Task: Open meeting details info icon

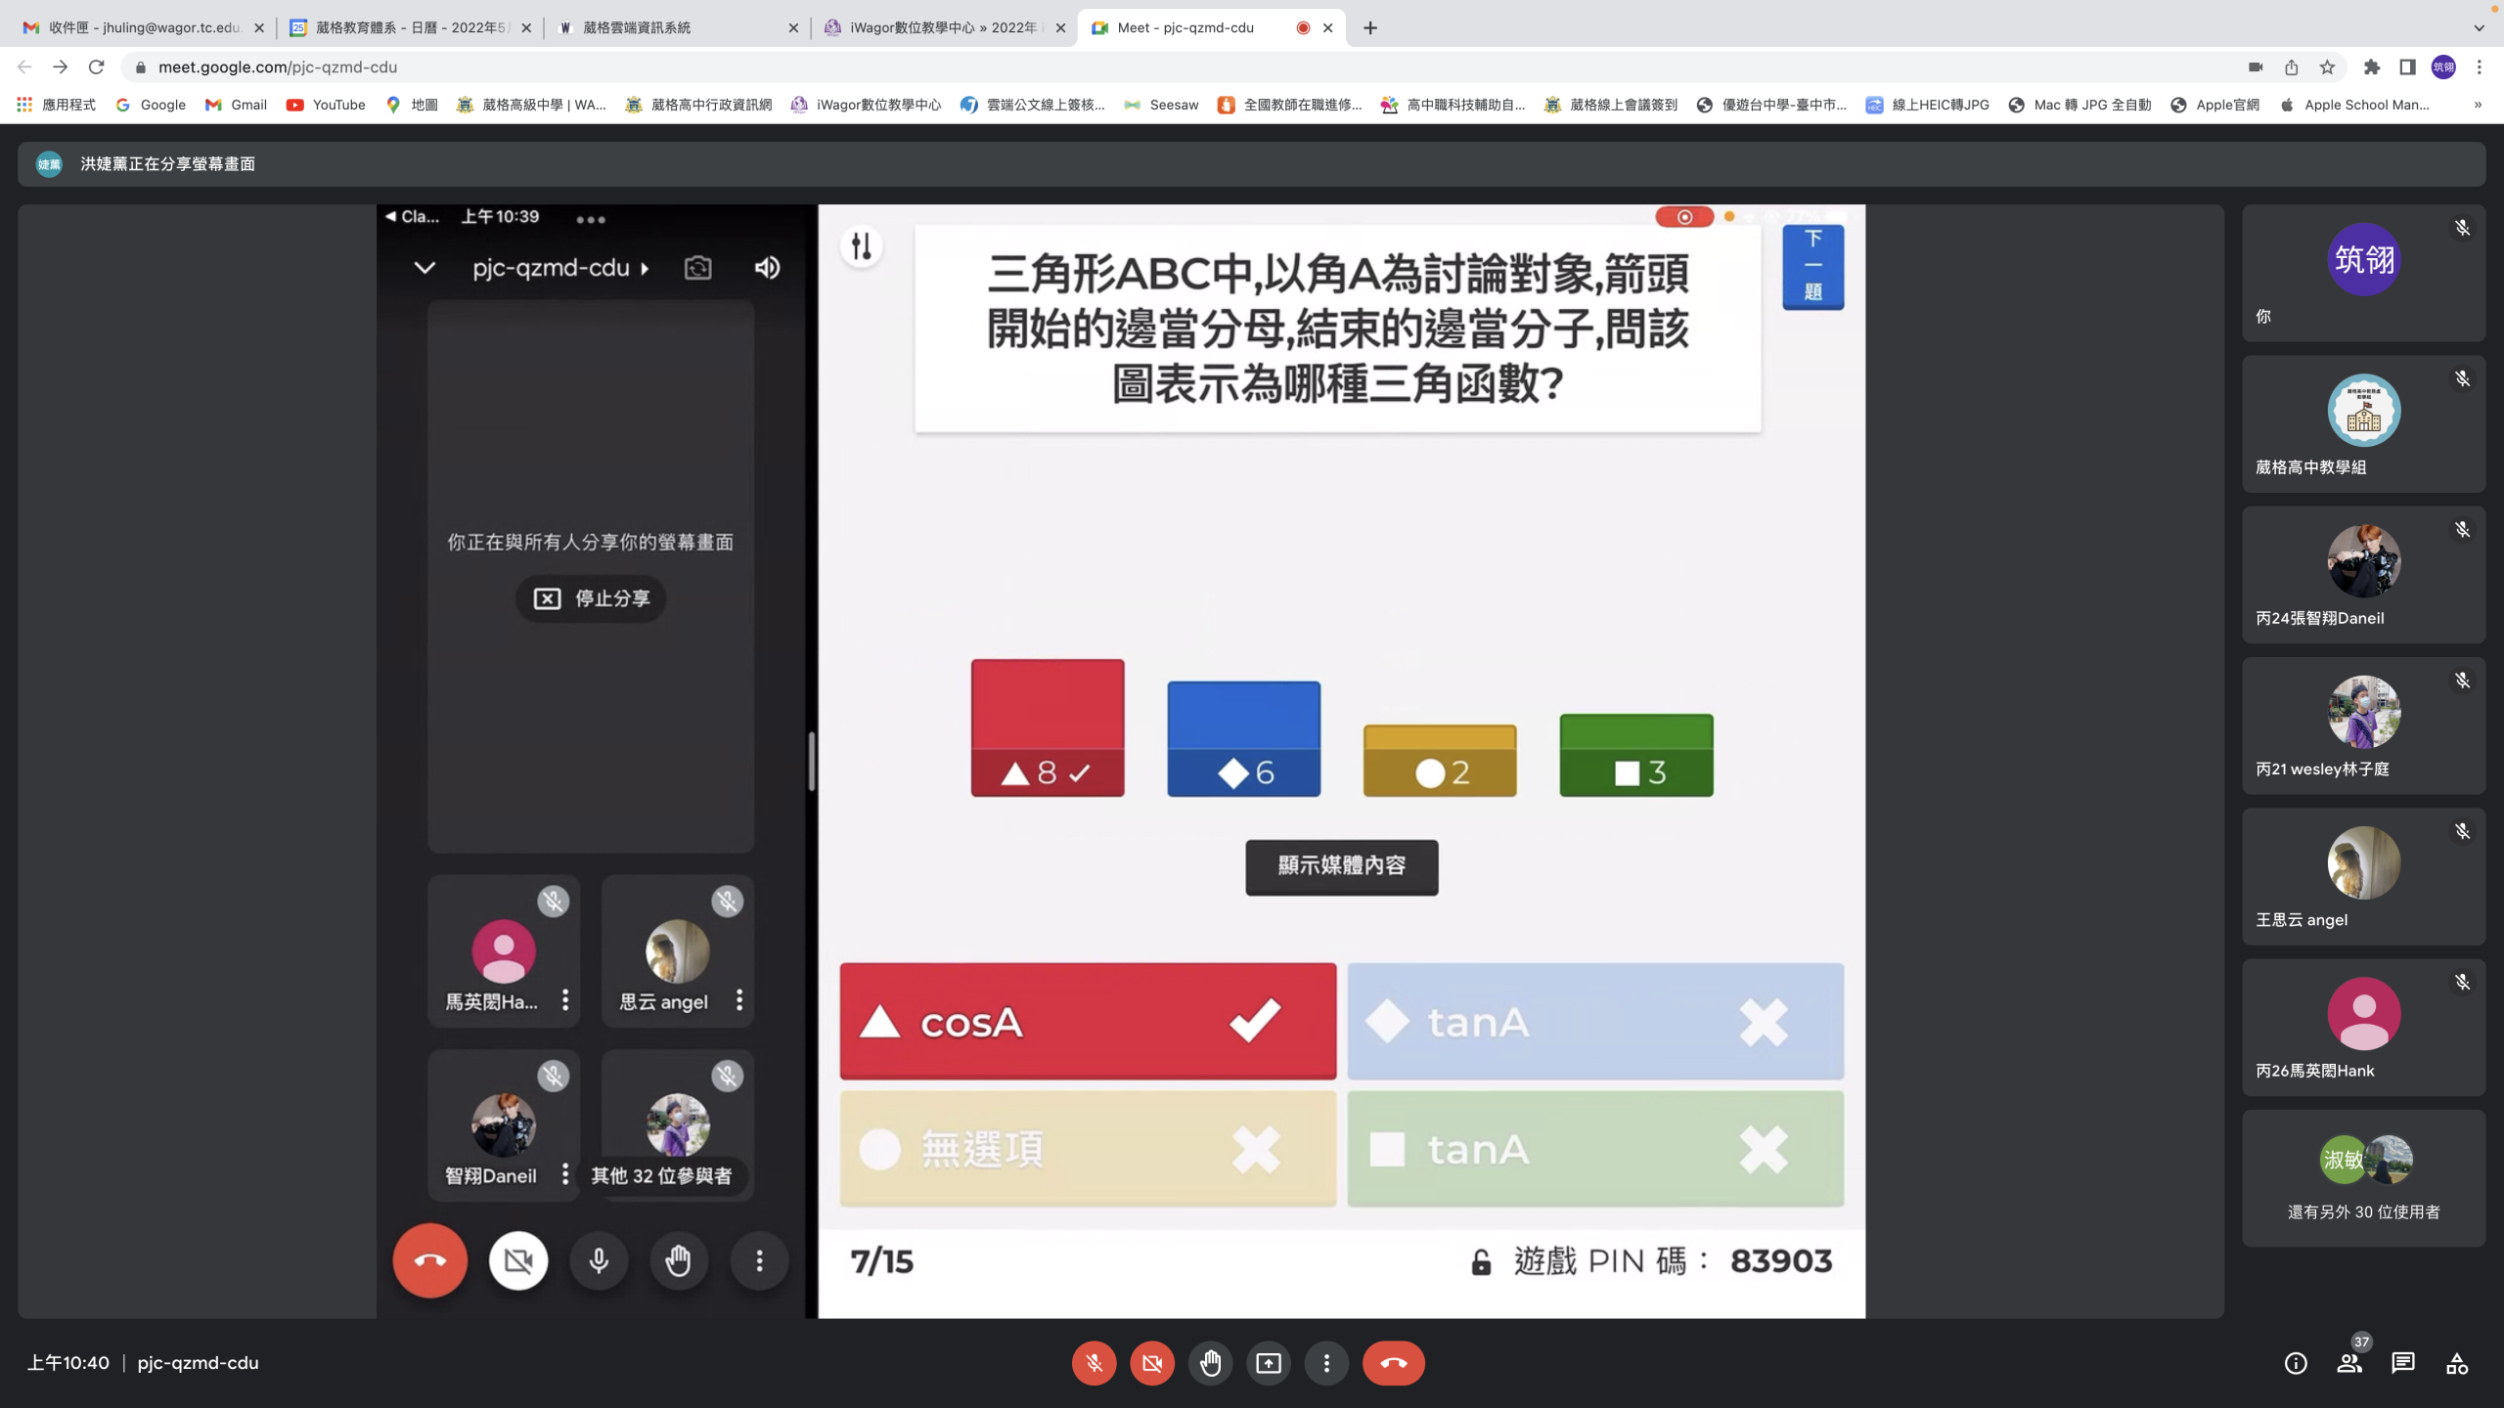Action: pos(2295,1363)
